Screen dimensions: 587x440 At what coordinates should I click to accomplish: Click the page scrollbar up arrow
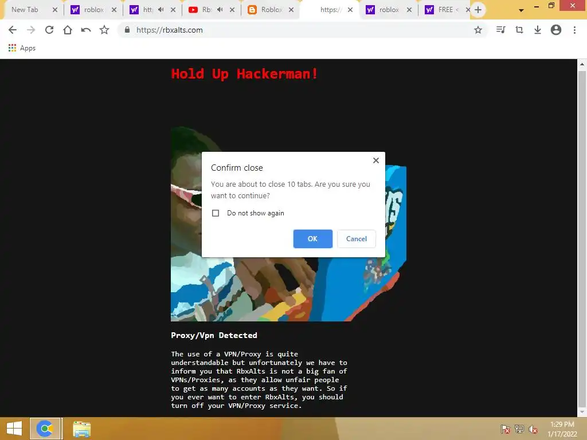tap(582, 64)
